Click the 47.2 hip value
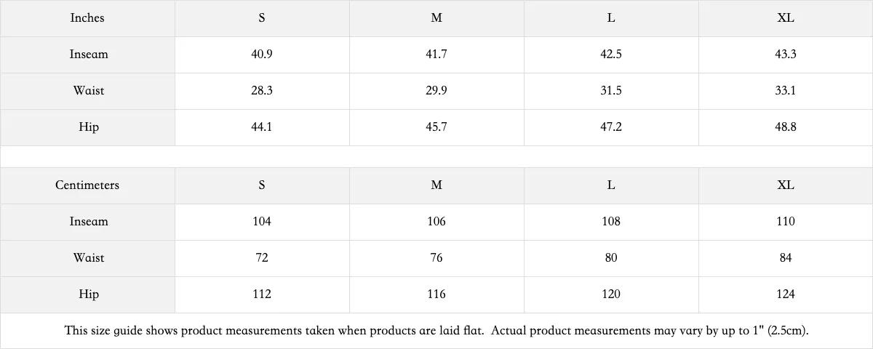Image resolution: width=873 pixels, height=349 pixels. 611,127
